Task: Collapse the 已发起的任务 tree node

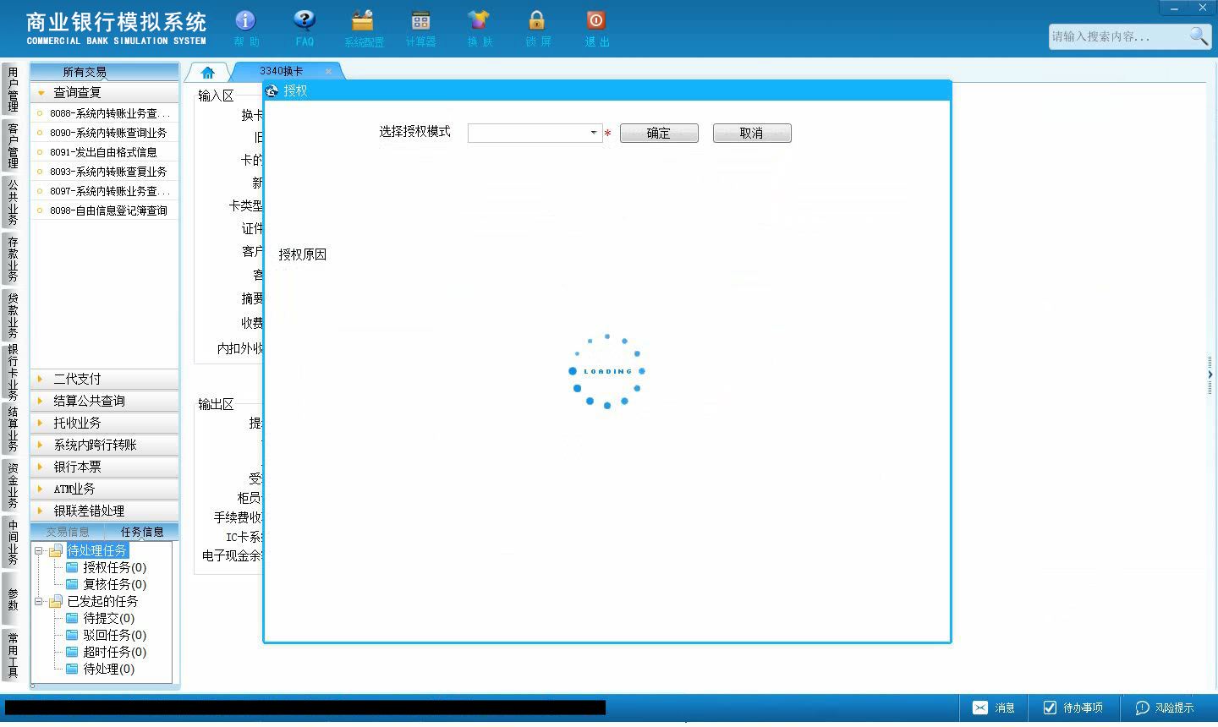Action: coord(39,601)
